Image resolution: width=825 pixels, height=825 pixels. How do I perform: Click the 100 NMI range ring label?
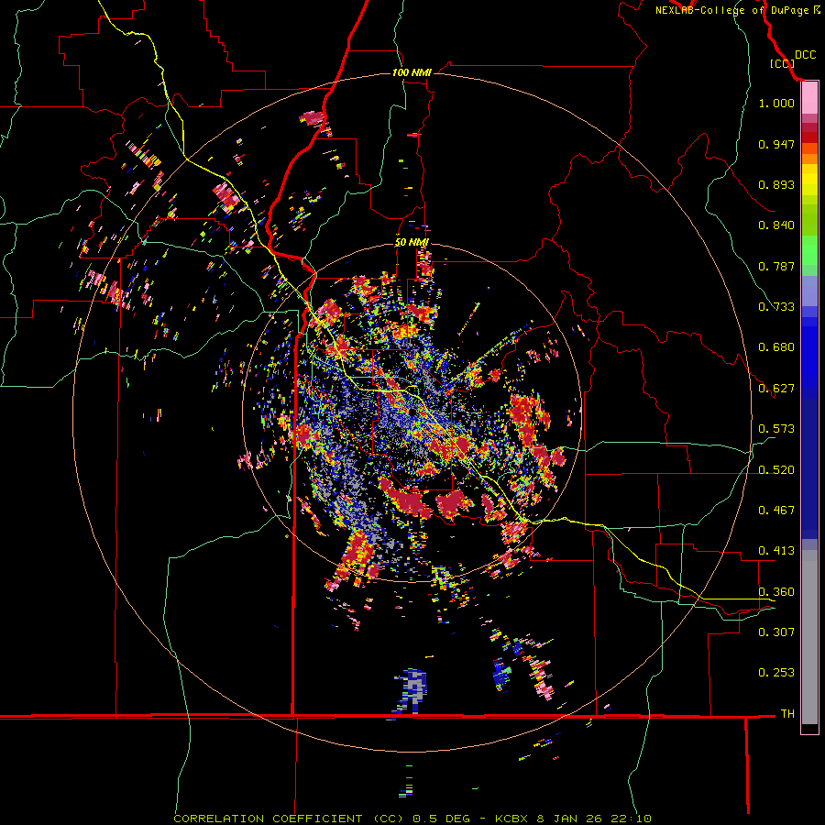pos(412,72)
